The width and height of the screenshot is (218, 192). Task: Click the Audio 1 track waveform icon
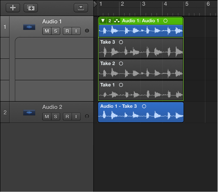(29, 27)
